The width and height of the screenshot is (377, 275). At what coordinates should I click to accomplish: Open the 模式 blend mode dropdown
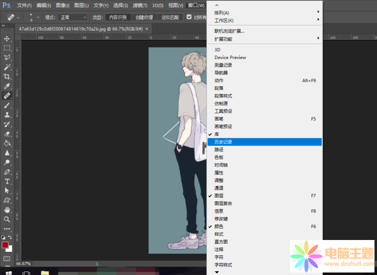tap(73, 17)
